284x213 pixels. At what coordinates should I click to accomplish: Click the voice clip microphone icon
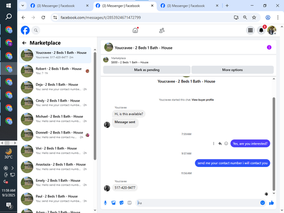106,203
